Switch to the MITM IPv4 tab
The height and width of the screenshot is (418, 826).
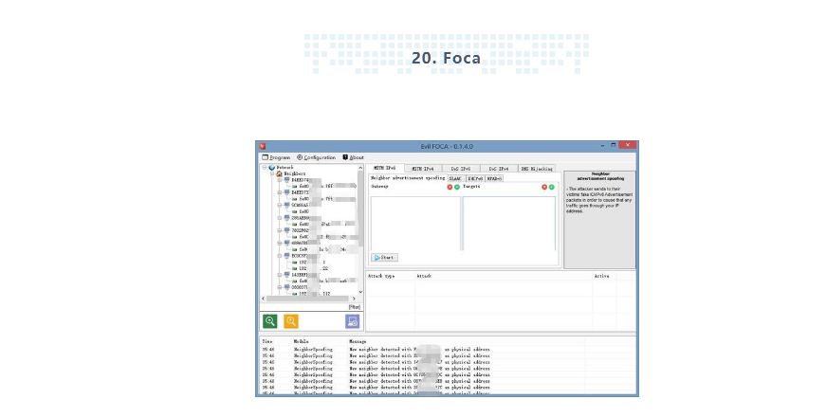[x=422, y=168]
